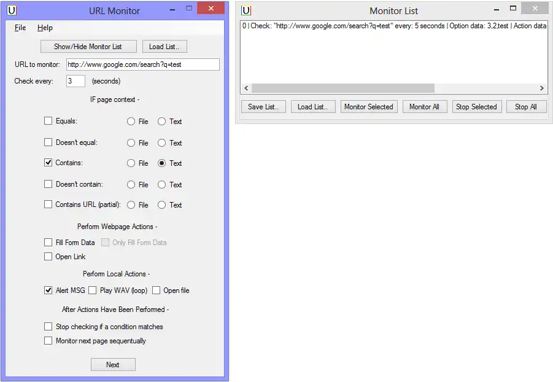Select File radio for Doesn't contain
This screenshot has height=382, width=553.
point(131,185)
